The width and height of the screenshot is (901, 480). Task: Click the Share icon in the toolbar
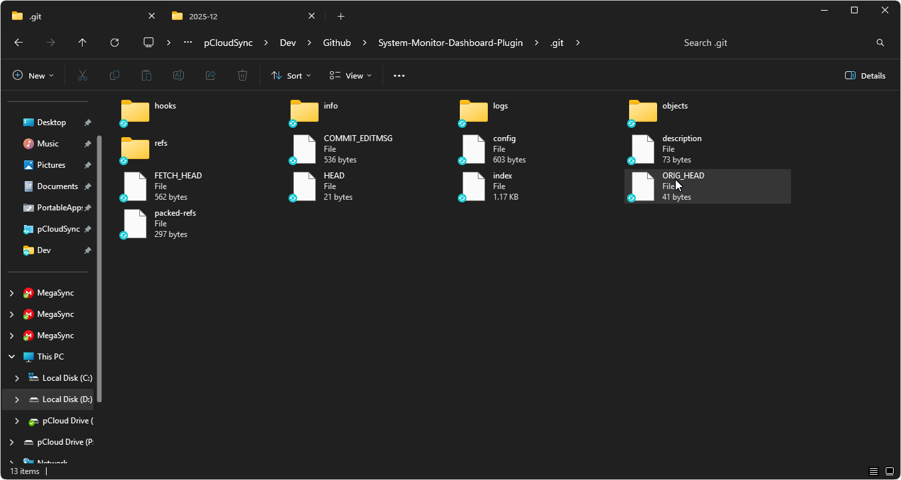click(x=210, y=75)
